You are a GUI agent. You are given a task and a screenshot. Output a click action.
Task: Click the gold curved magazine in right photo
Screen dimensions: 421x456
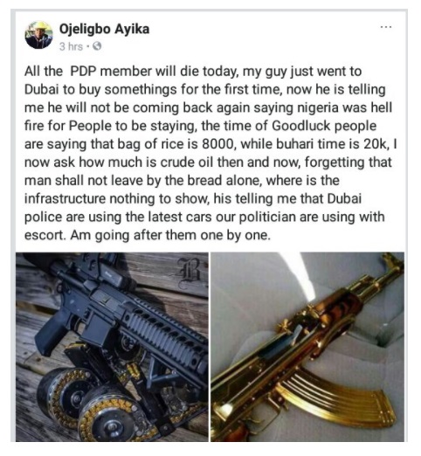(x=335, y=397)
